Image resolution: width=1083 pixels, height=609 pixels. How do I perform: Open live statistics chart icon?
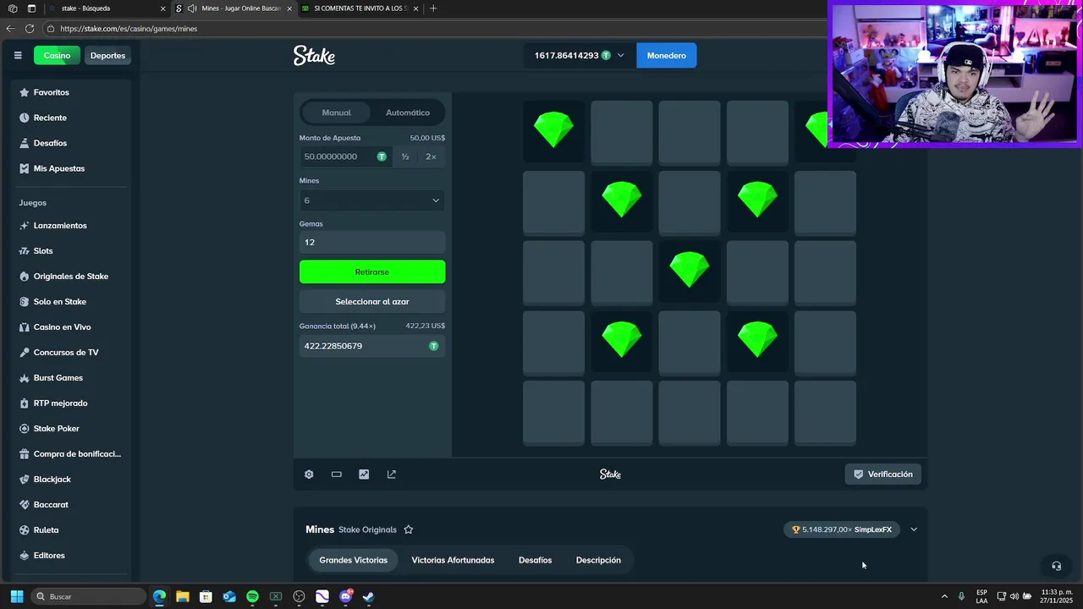[364, 475]
